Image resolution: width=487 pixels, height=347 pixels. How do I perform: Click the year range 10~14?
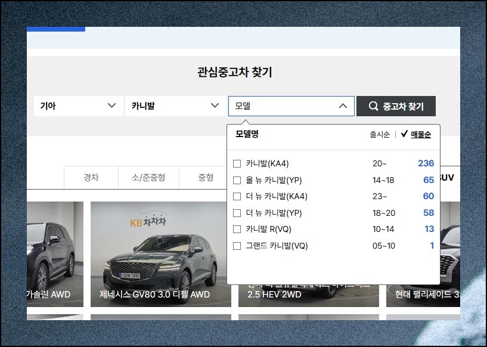[x=383, y=230]
